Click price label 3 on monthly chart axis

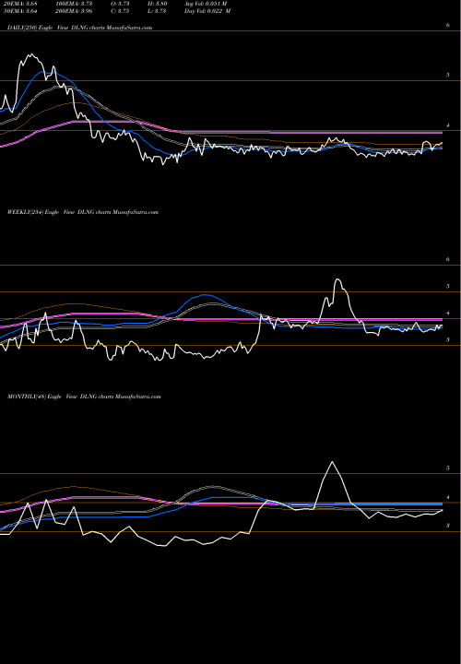447,526
